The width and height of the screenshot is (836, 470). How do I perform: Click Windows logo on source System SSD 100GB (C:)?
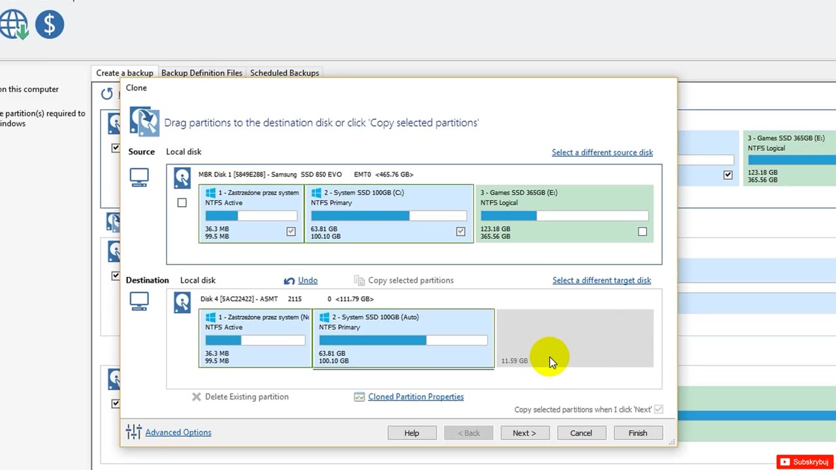[316, 193]
